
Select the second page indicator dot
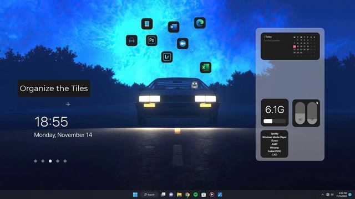click(x=43, y=161)
